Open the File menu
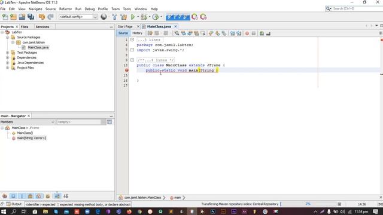This screenshot has width=383, height=215. pyautogui.click(x=3, y=9)
